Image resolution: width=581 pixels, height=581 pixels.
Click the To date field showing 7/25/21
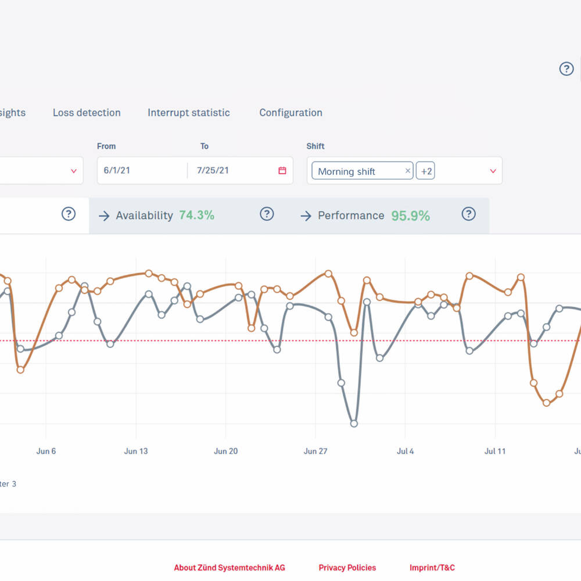(x=232, y=171)
